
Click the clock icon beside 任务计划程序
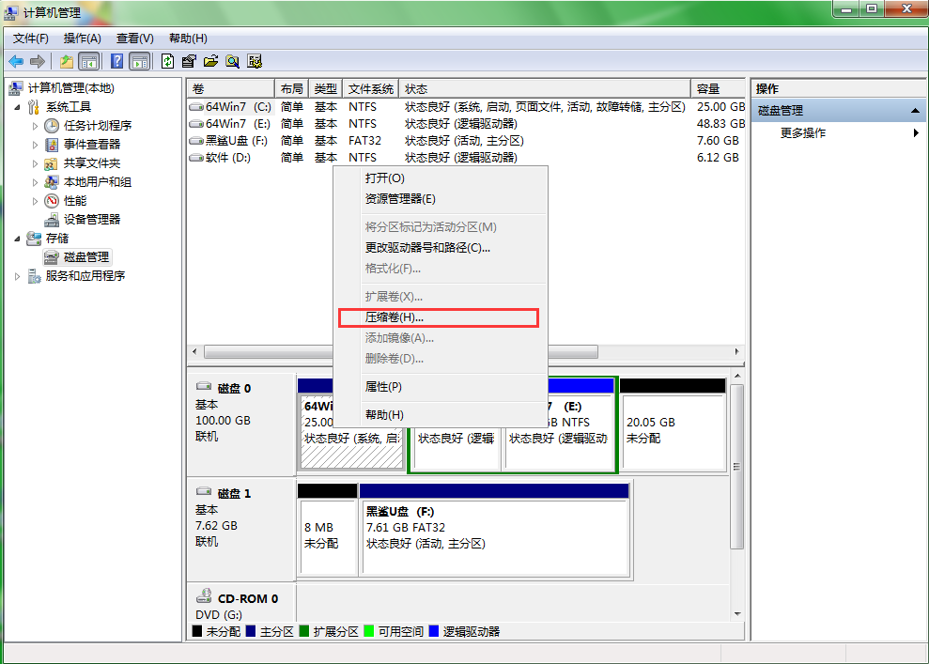click(53, 126)
